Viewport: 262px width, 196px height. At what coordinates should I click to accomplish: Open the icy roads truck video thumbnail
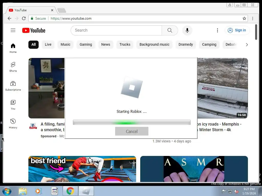coord(223,88)
